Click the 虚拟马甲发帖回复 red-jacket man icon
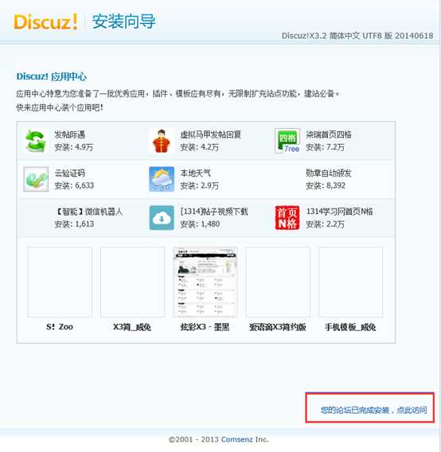Image resolution: width=441 pixels, height=452 pixels. (162, 141)
